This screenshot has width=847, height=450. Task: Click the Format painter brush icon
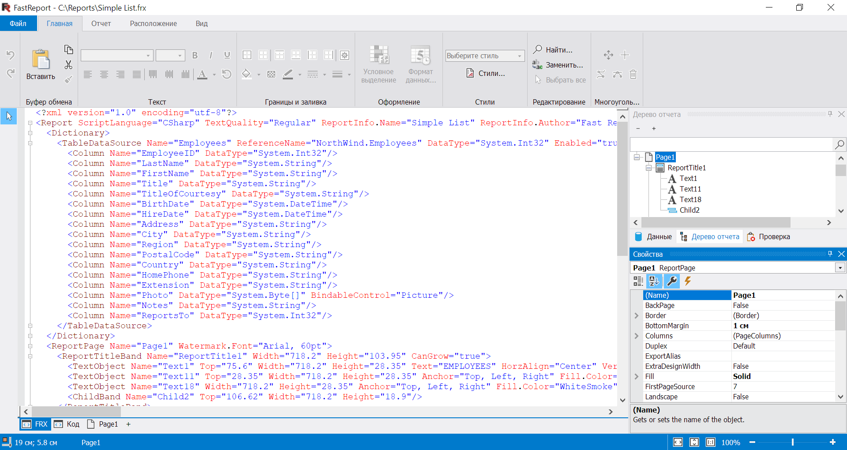pyautogui.click(x=68, y=79)
